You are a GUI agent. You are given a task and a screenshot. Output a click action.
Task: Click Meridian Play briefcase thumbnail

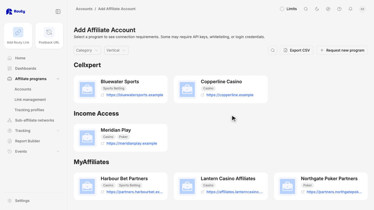87,138
